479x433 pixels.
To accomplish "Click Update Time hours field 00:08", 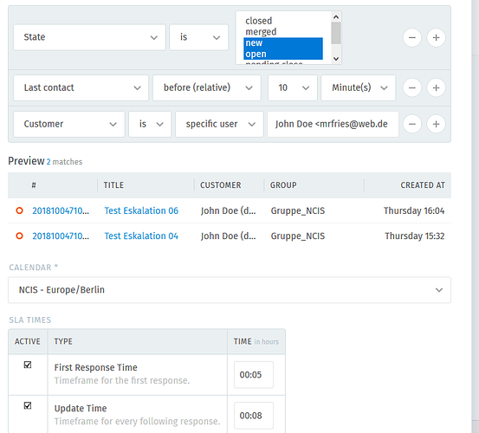I will [254, 416].
